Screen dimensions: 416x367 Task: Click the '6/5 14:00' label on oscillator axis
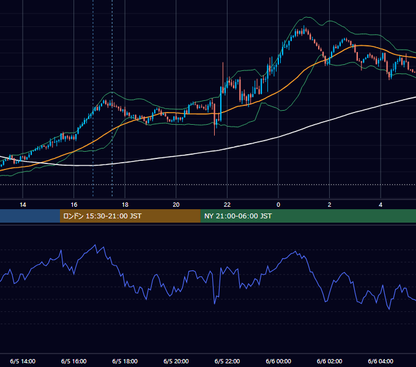click(x=23, y=361)
